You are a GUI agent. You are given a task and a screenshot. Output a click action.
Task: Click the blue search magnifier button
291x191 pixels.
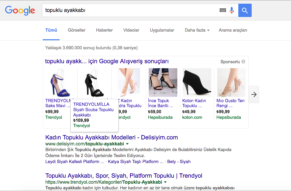(245, 10)
